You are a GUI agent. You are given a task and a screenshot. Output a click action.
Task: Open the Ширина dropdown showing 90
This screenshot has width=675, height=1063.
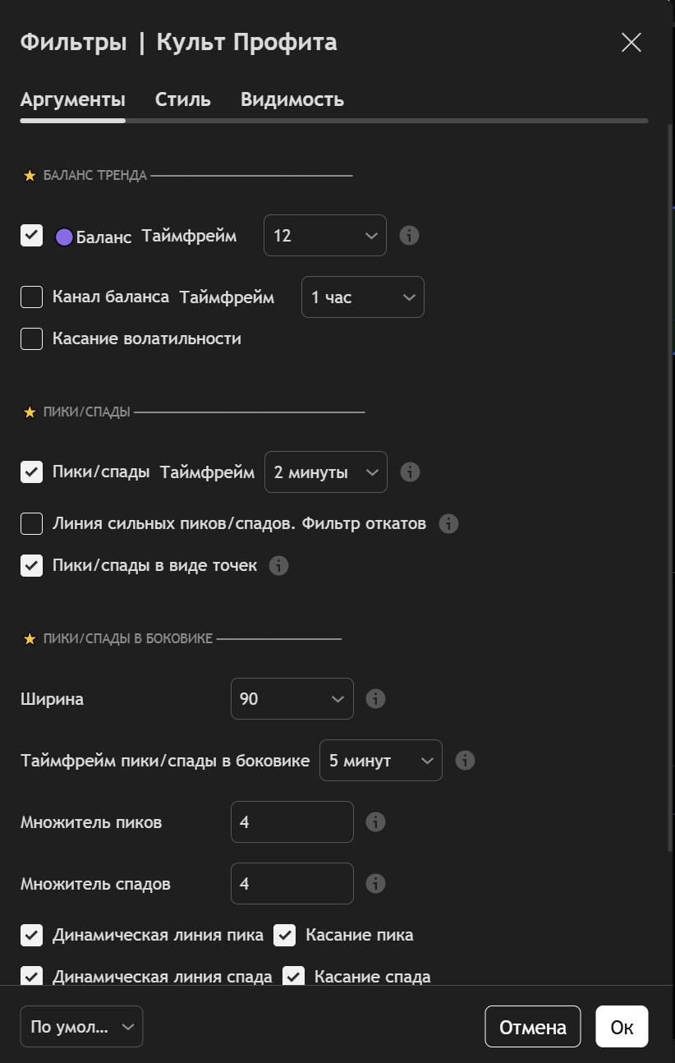coord(292,699)
